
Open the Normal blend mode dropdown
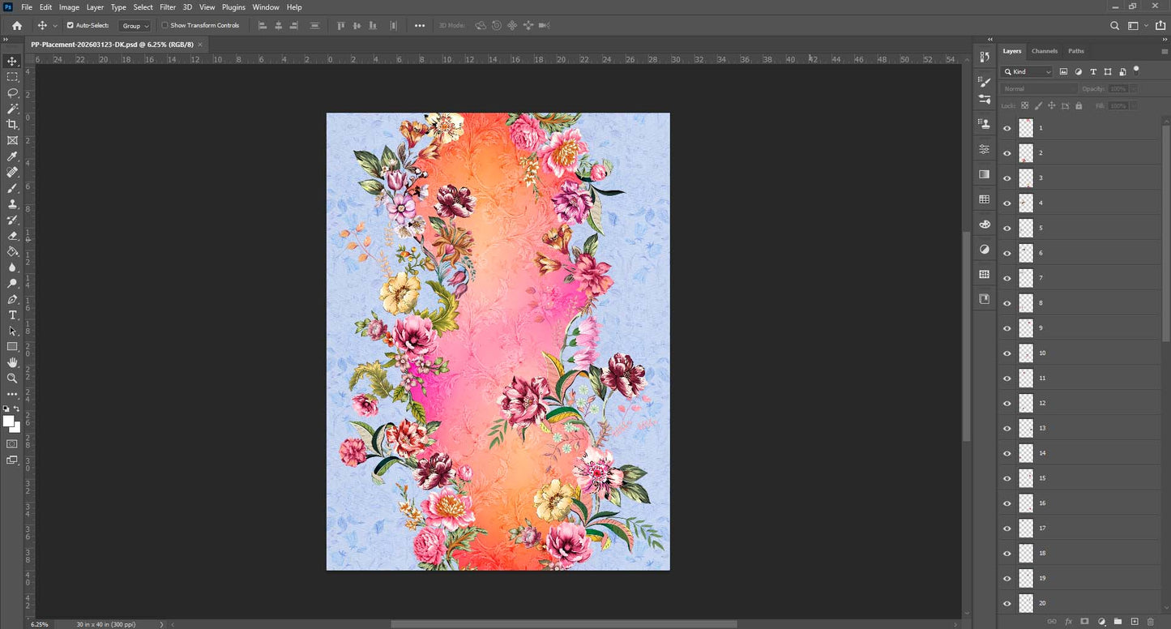click(x=1040, y=88)
